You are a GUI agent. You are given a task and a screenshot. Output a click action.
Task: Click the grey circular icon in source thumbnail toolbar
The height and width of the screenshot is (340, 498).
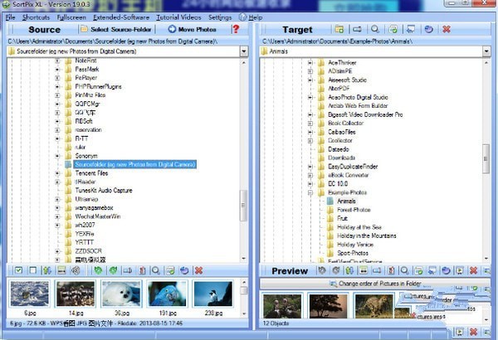[x=76, y=270]
